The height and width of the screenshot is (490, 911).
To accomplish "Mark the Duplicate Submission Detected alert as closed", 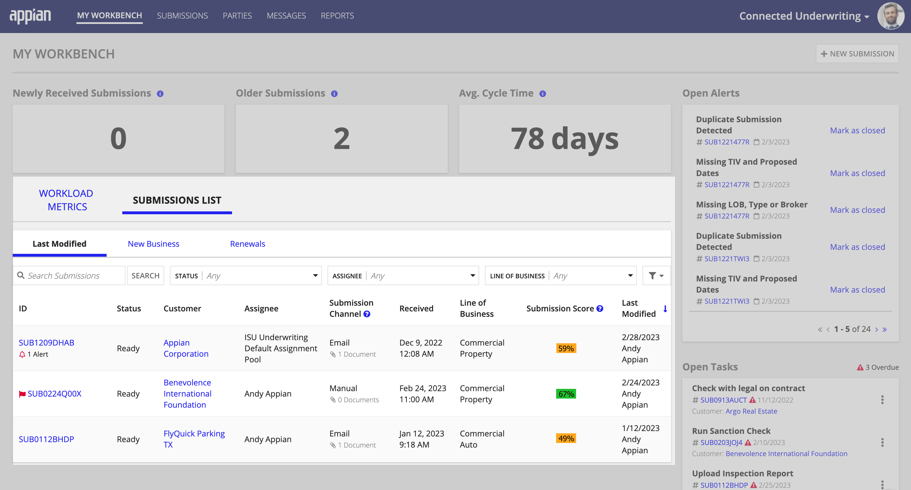I will tap(857, 130).
